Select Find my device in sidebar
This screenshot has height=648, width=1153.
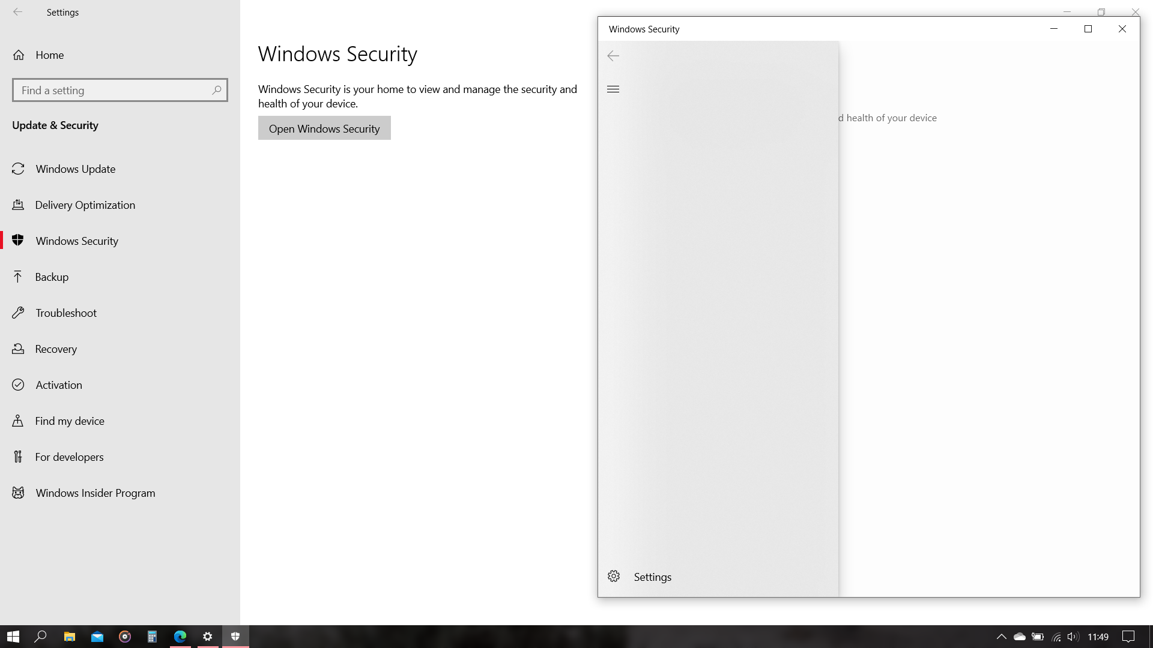[120, 421]
